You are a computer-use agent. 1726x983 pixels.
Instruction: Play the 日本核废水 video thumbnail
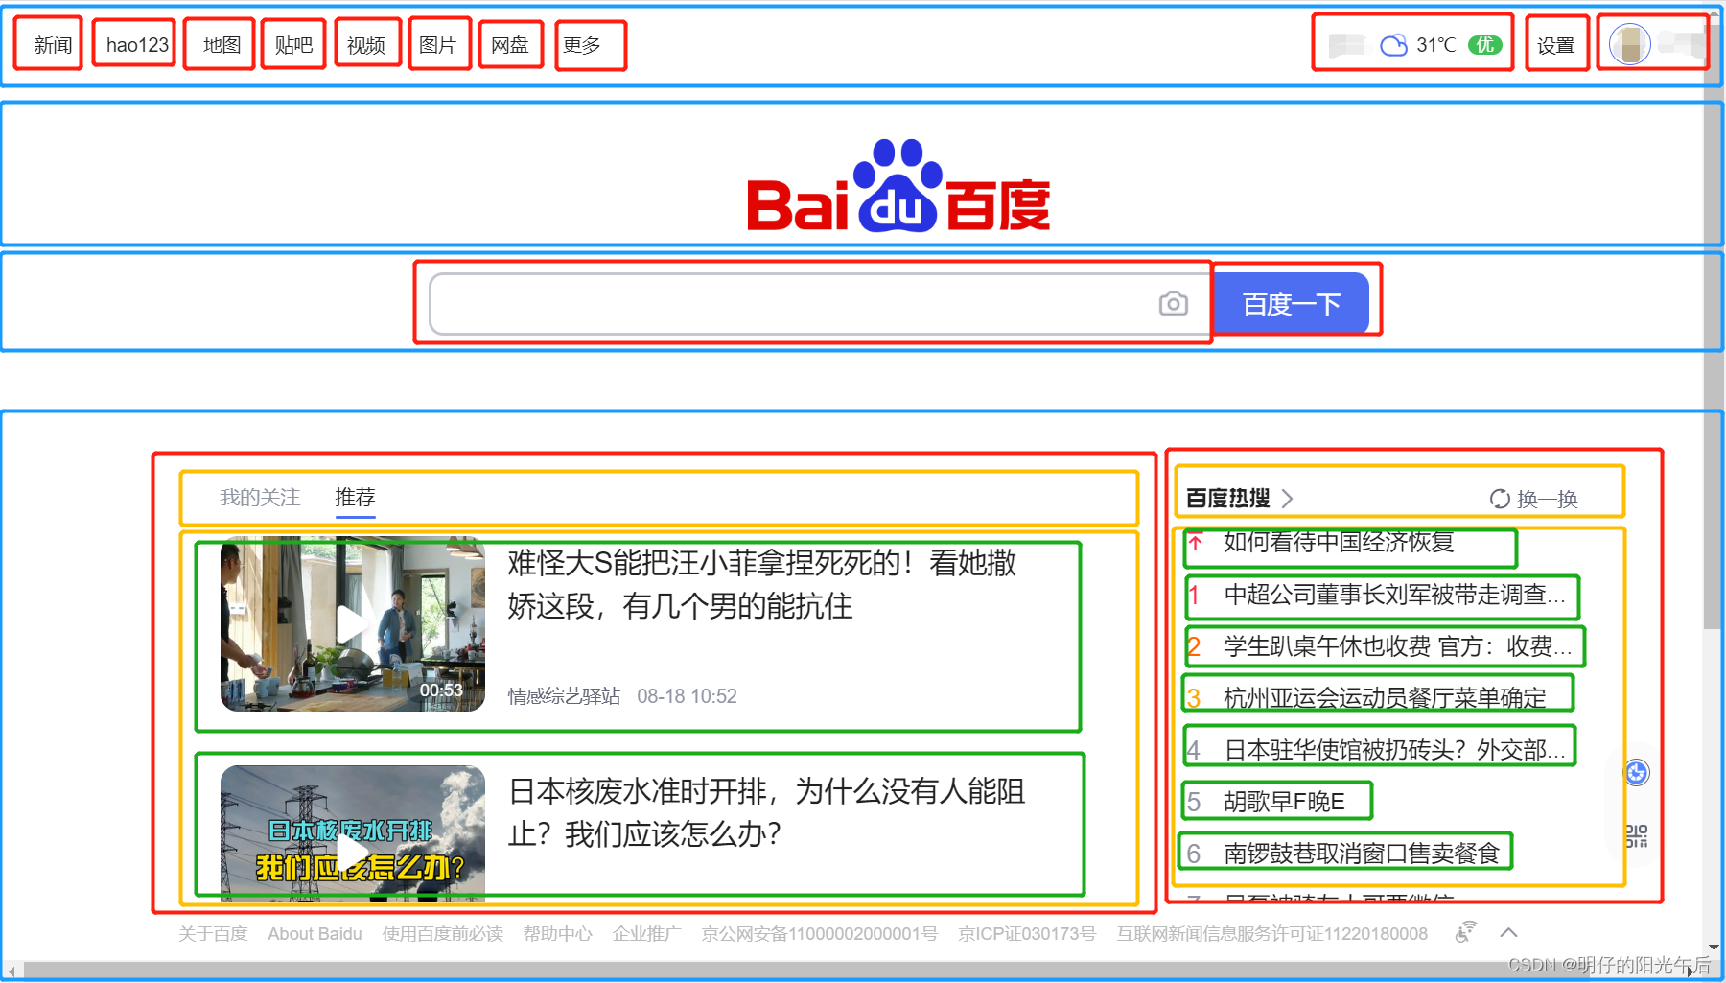coord(353,832)
